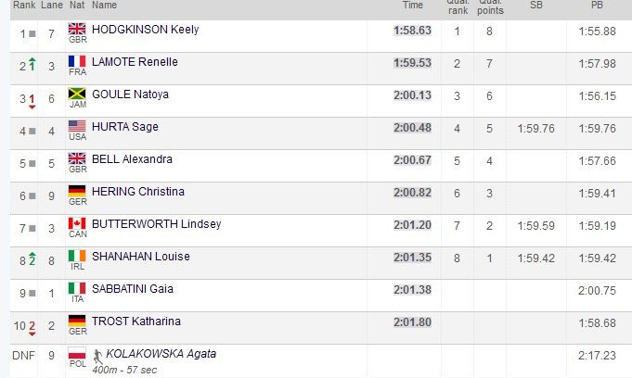Click the Rank column header
Viewport: 632px width, 378px height.
click(23, 6)
